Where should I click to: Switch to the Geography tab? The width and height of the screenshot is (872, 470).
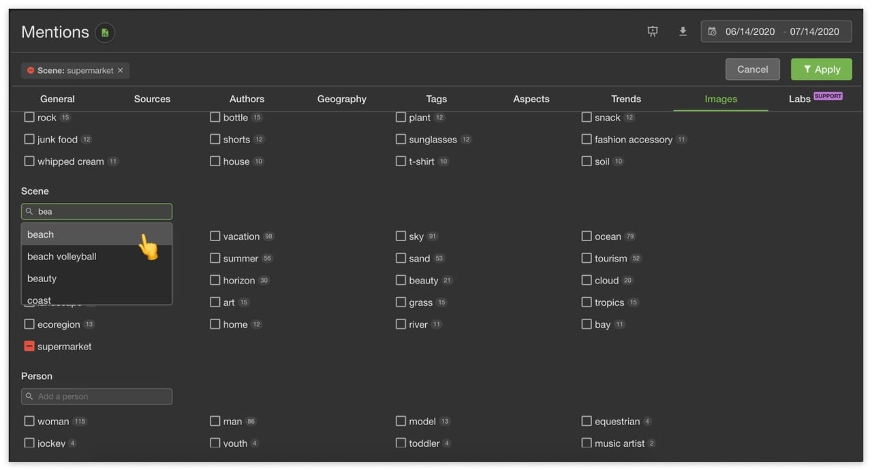(341, 99)
